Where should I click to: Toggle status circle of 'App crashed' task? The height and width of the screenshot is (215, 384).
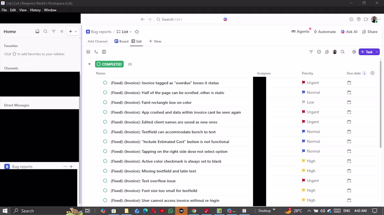click(105, 112)
